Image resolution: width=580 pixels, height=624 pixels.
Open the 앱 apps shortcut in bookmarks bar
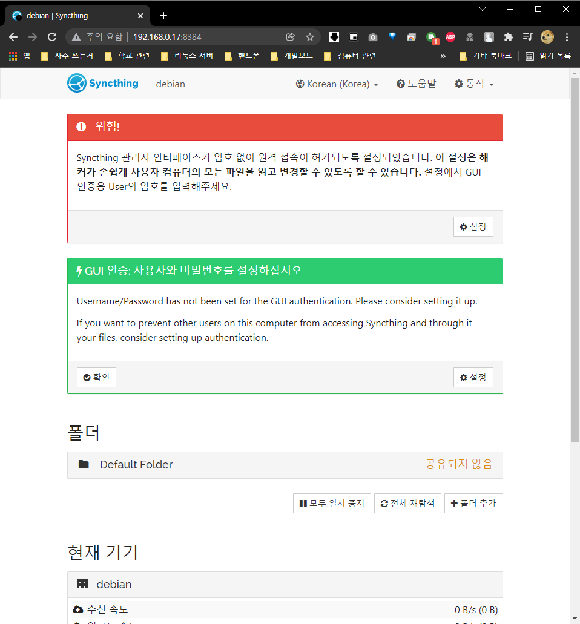point(19,56)
